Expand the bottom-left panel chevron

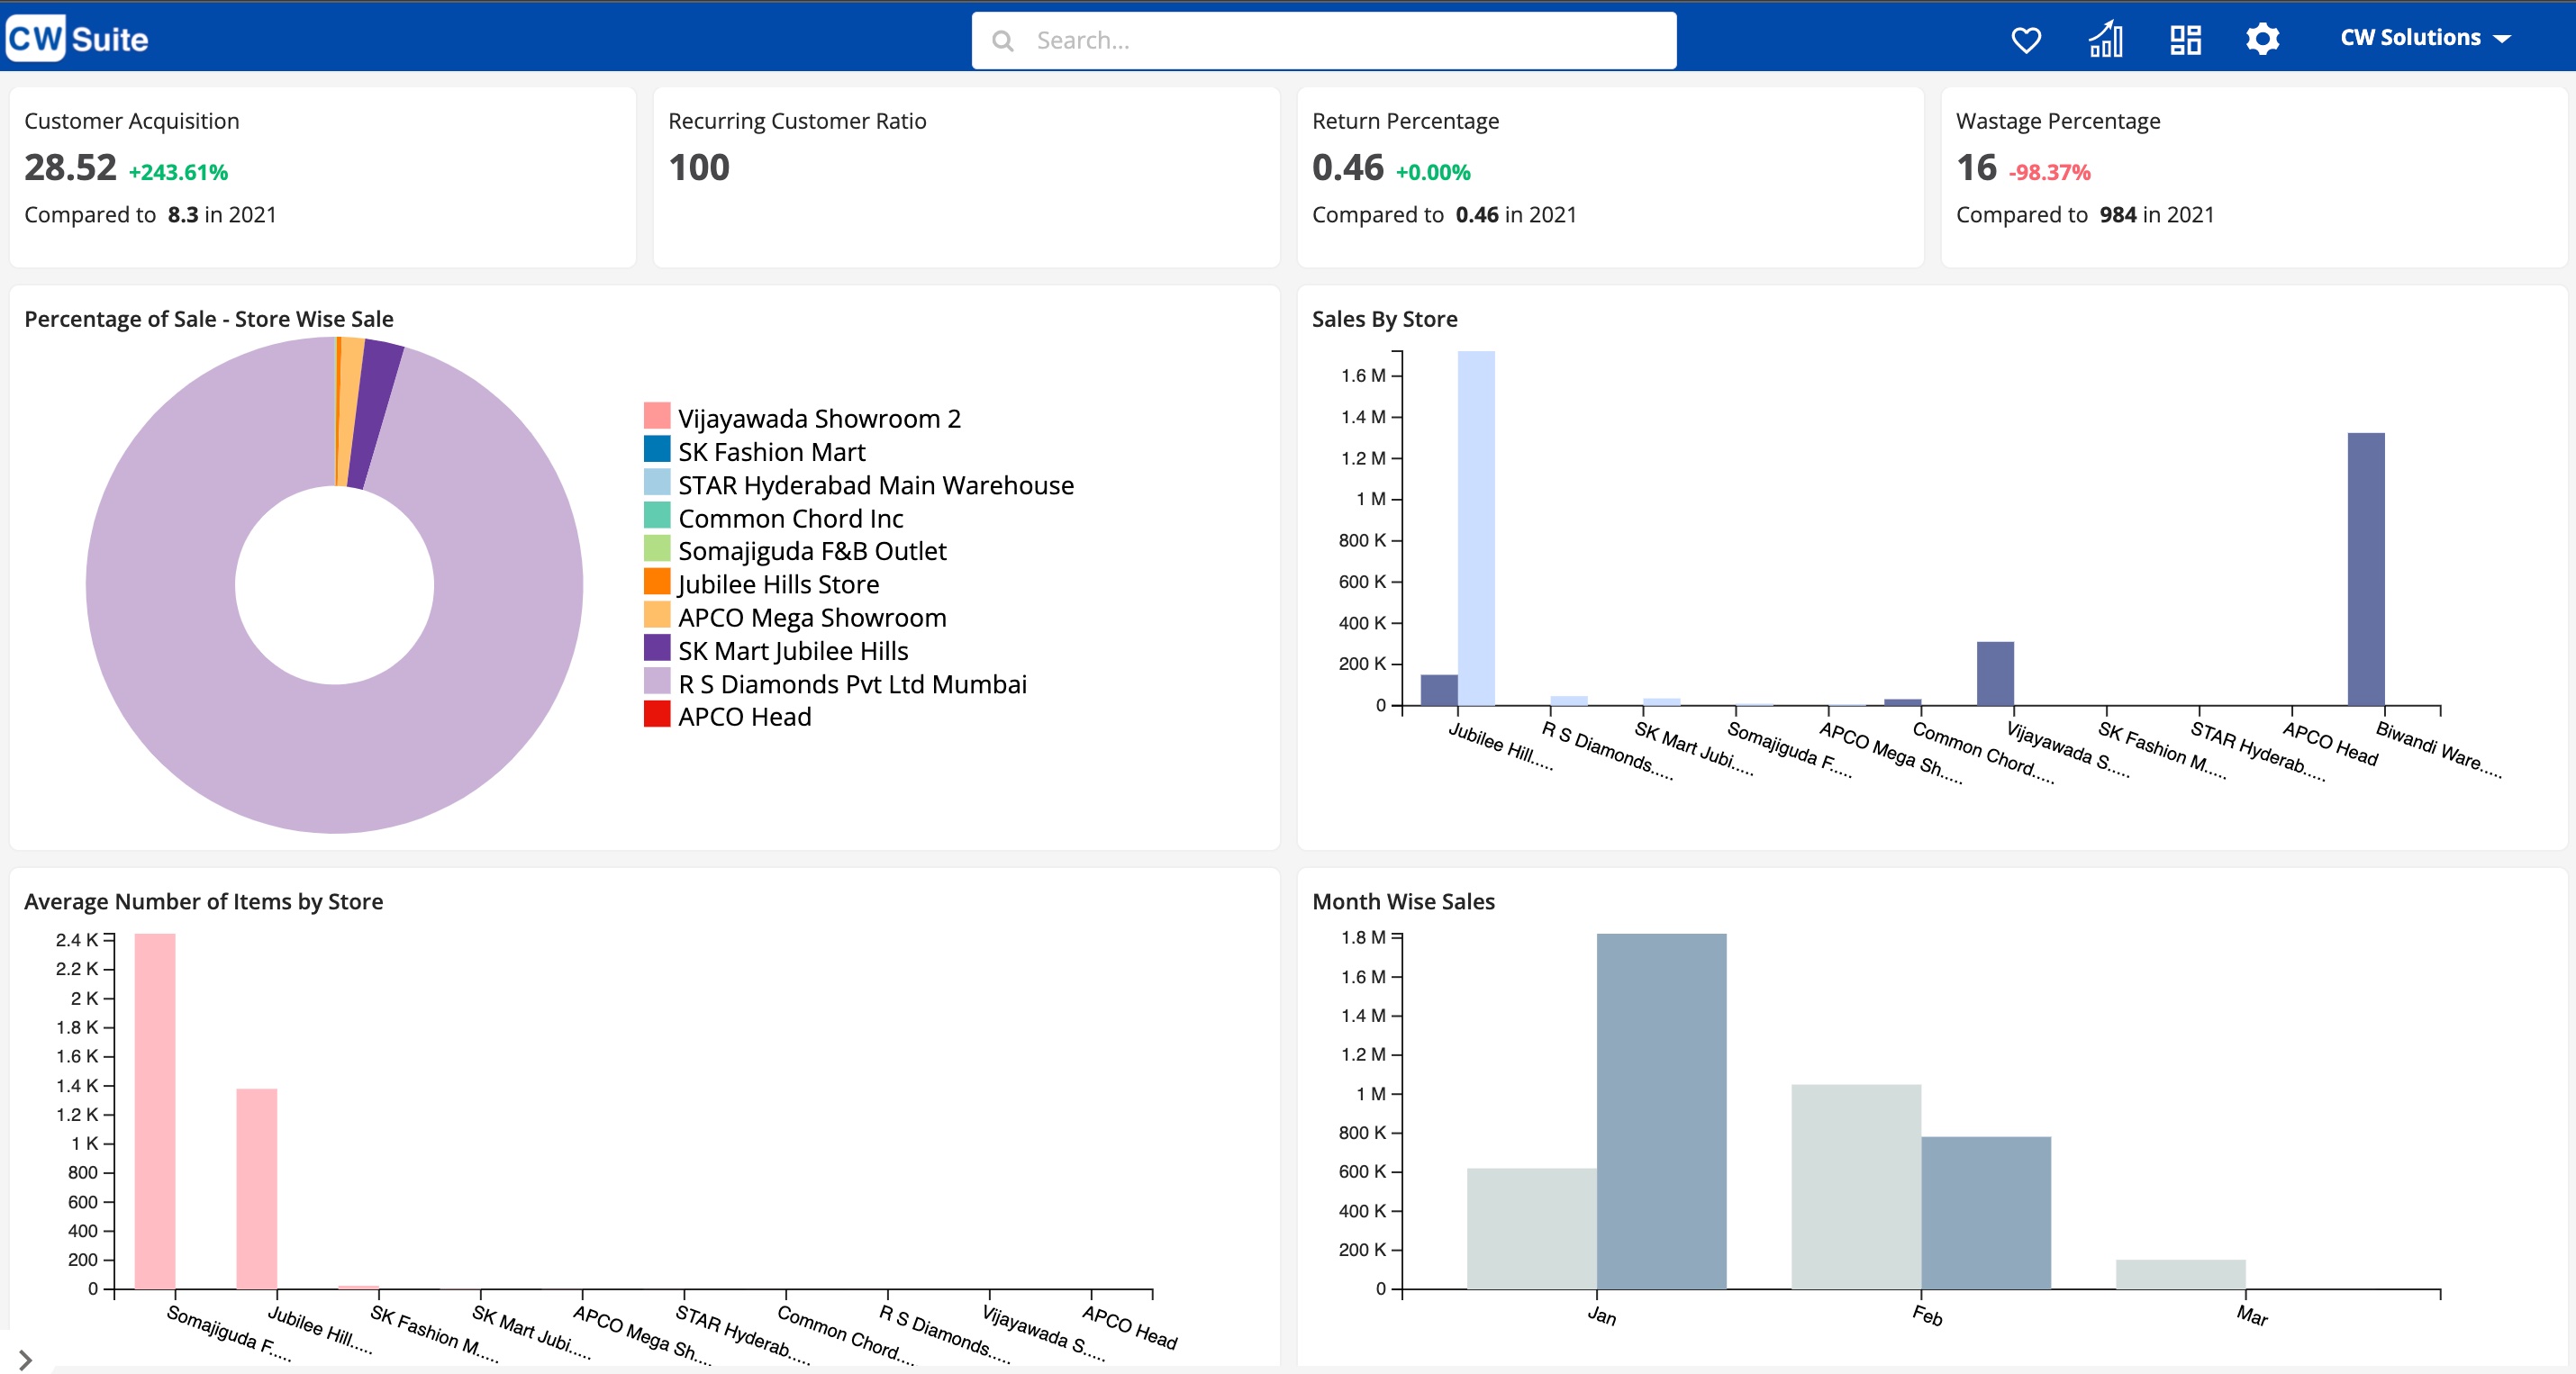pos(25,1358)
